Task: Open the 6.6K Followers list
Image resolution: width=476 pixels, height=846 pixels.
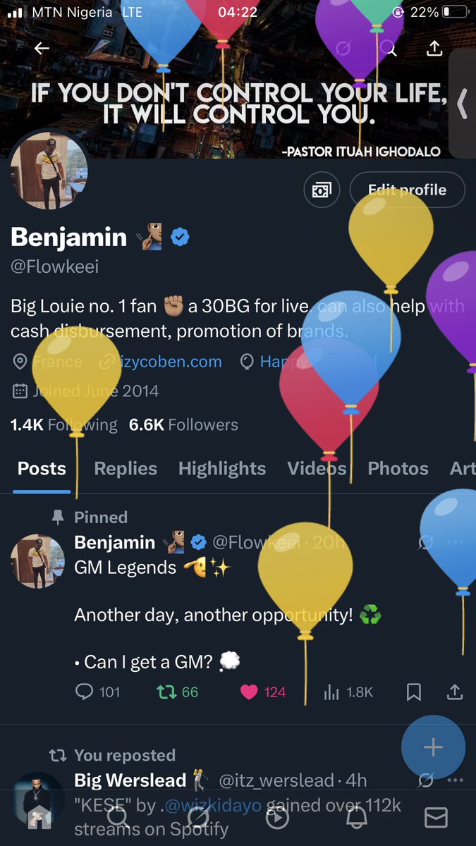Action: pos(183,424)
